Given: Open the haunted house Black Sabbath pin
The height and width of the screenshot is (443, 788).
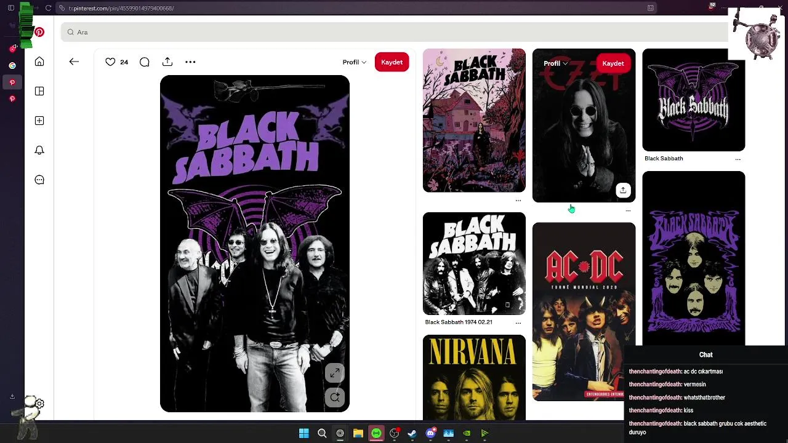Looking at the screenshot, I should tap(474, 121).
